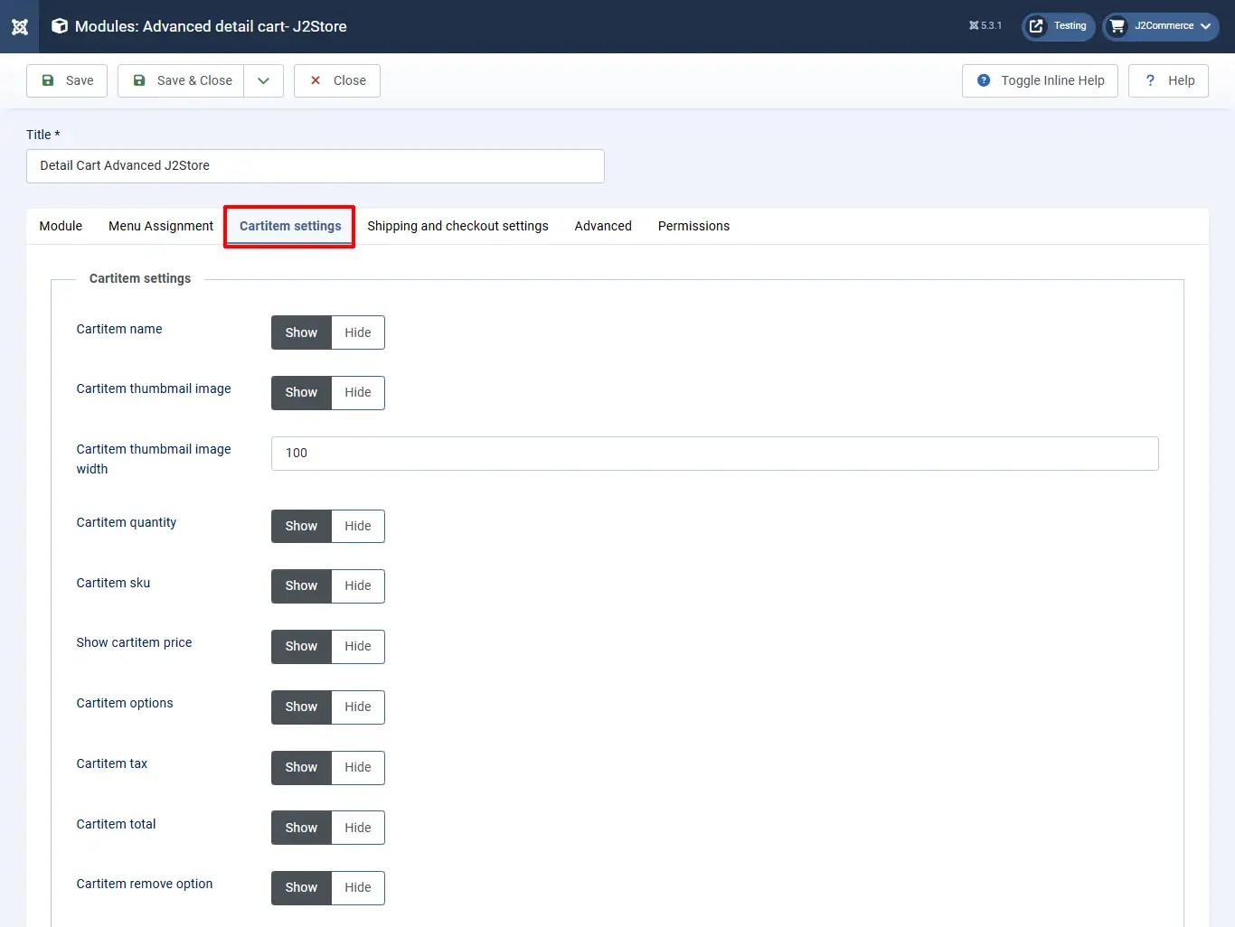This screenshot has width=1235, height=927.
Task: Click the Joomla 5.3.1 version indicator
Action: coord(985,26)
